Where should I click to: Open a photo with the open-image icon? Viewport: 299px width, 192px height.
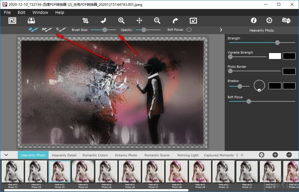click(12, 21)
